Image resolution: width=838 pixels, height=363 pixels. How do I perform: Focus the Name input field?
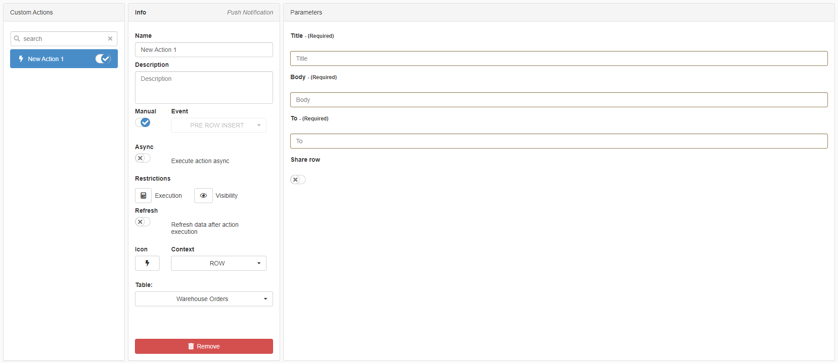point(204,50)
